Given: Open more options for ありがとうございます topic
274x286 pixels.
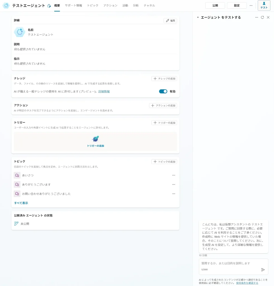Looking at the screenshot, I should (173, 185).
